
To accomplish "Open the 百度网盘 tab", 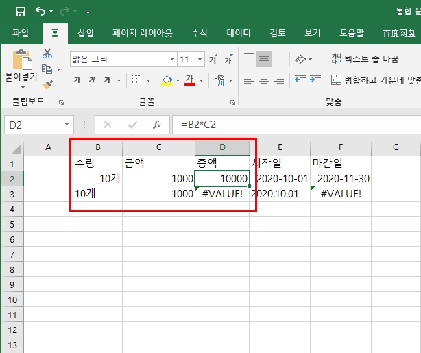I will point(398,34).
